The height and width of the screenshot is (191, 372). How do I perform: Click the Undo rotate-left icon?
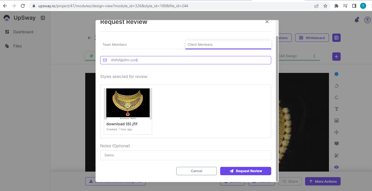coord(336,86)
